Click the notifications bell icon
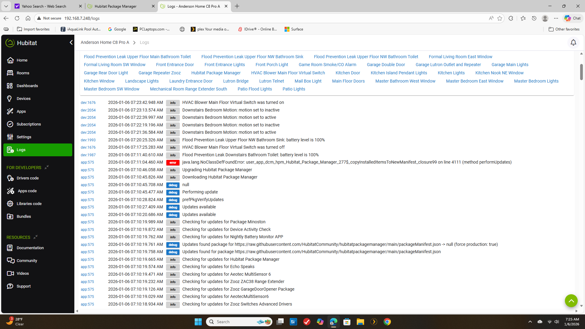 pos(573,43)
